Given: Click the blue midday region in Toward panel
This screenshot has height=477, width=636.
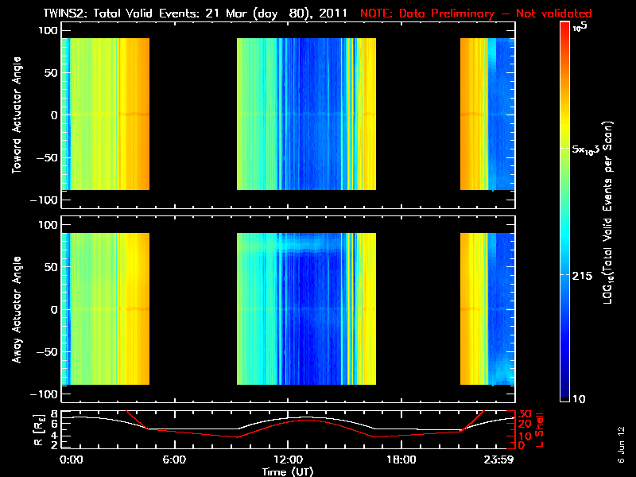Looking at the screenshot, I should 312,114.
